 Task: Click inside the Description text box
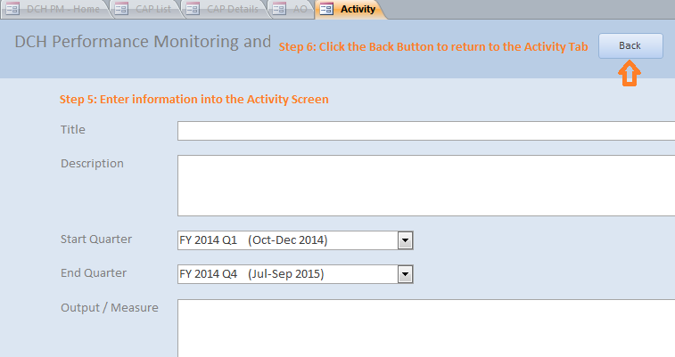[426, 185]
